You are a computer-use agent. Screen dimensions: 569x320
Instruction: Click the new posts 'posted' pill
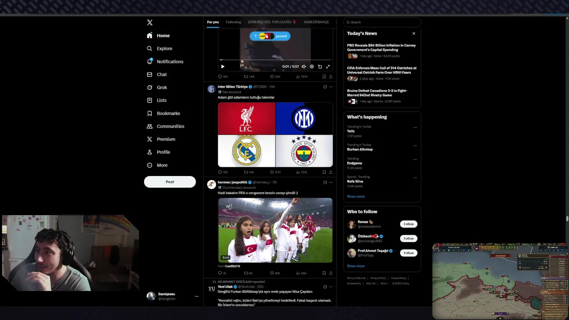click(270, 36)
